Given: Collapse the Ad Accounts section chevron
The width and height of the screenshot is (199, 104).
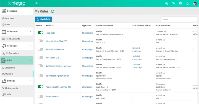Looking at the screenshot, I should [x=30, y=31].
